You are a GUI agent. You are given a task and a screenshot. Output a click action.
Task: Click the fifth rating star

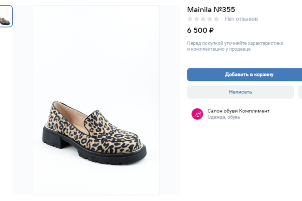pyautogui.click(x=216, y=19)
